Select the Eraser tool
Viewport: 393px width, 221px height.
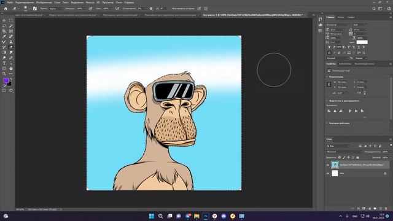pos(11,47)
